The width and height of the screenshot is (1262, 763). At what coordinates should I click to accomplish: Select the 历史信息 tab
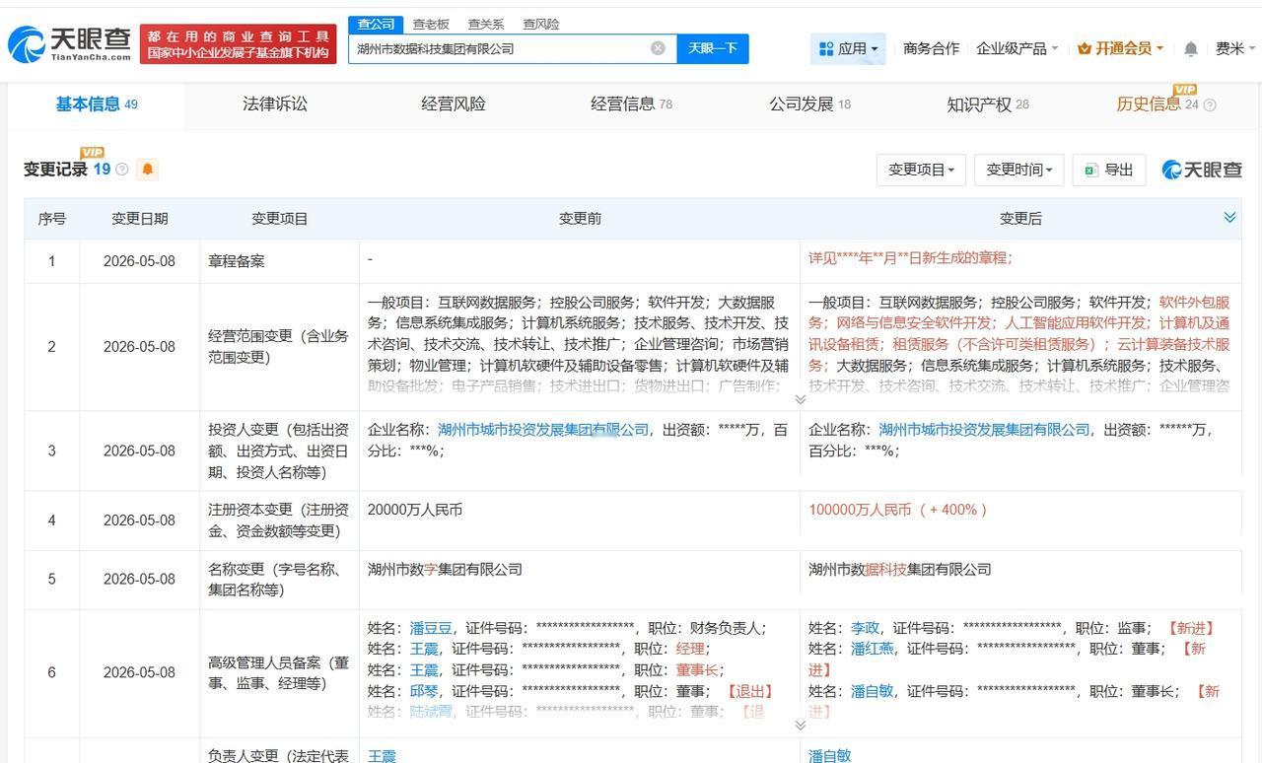1159,104
